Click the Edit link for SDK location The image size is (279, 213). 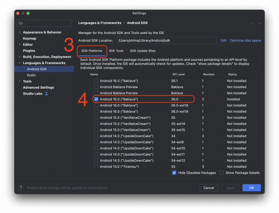pos(223,40)
